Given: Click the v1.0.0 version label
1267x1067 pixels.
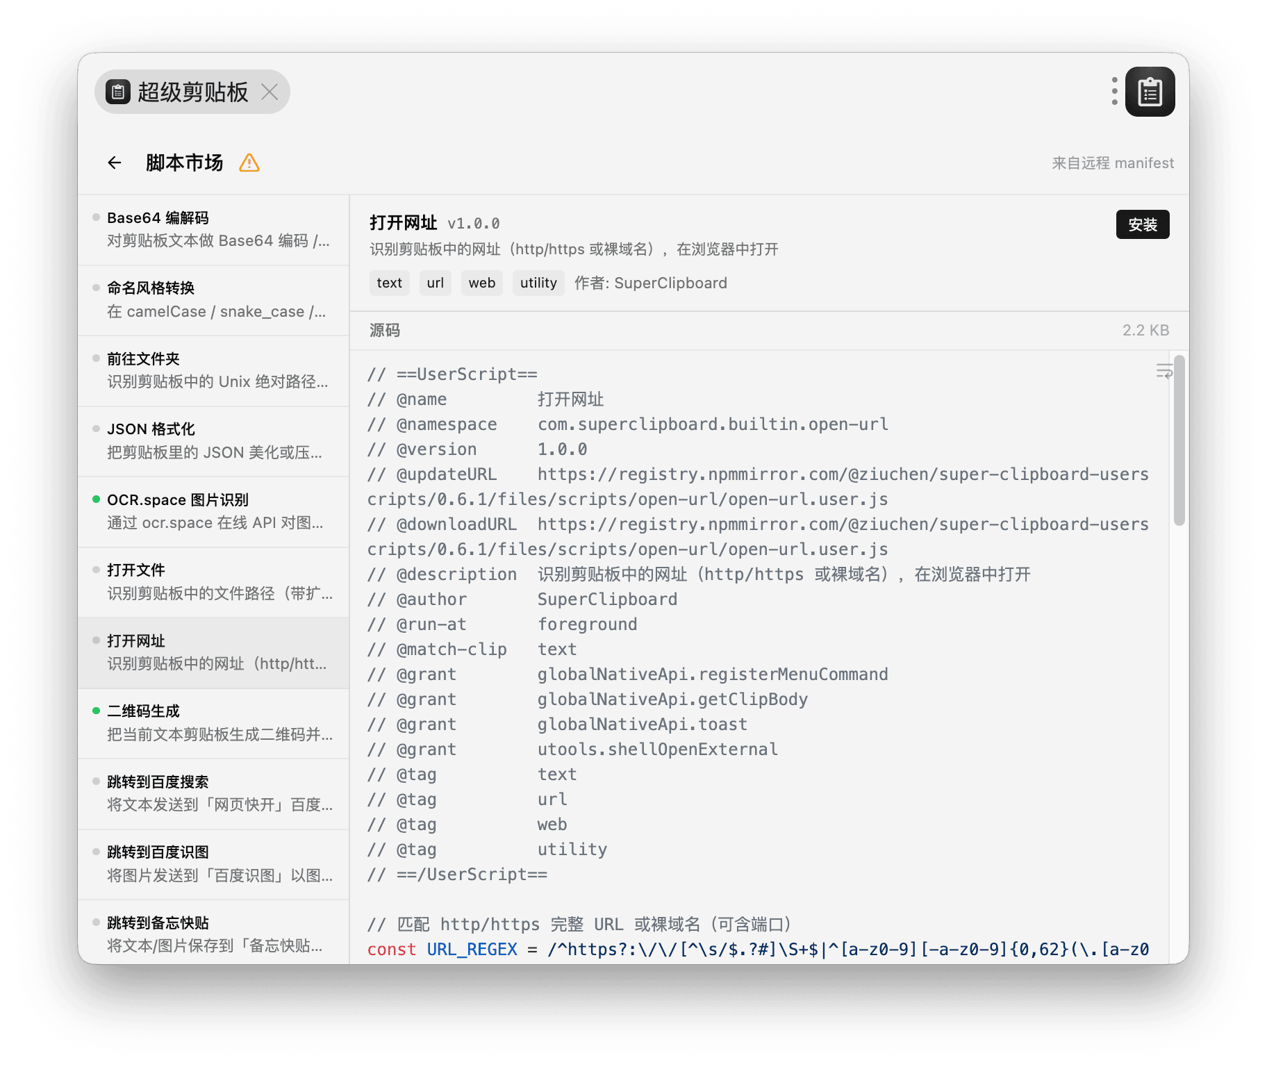Looking at the screenshot, I should 474,224.
